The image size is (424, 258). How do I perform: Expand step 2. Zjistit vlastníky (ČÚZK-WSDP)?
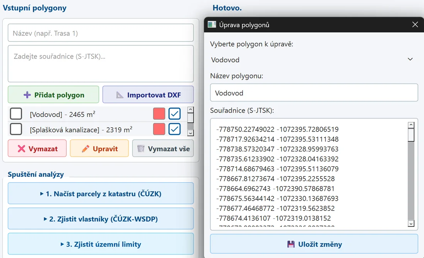[101, 219]
